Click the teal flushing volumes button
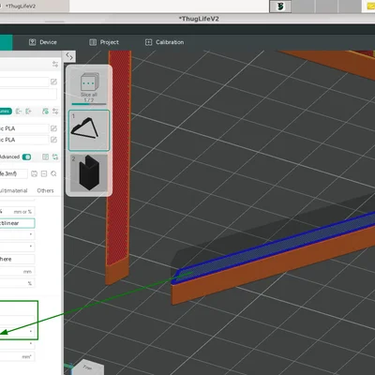 point(6,112)
